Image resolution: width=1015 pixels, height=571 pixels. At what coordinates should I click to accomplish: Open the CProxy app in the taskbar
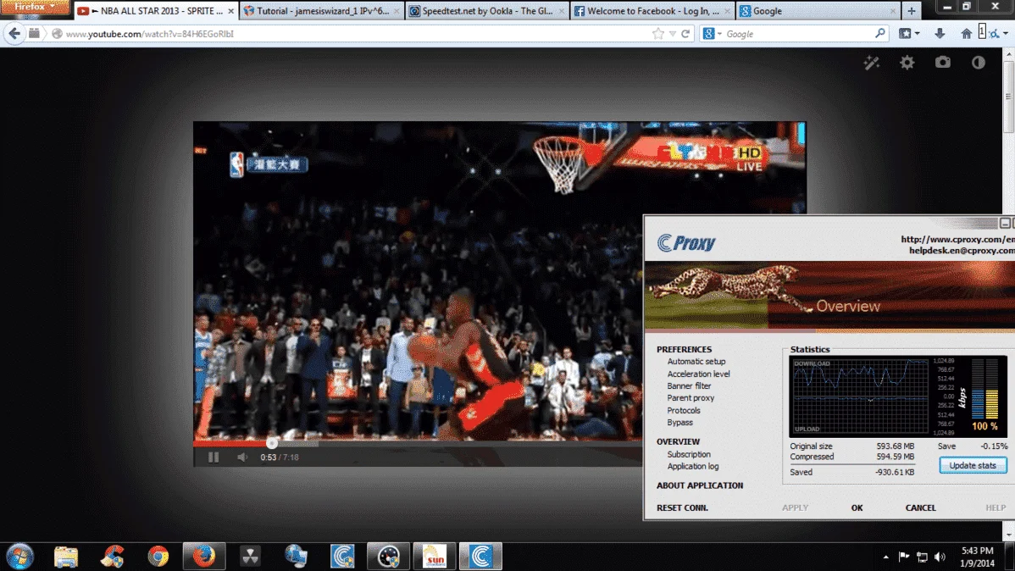(x=480, y=557)
